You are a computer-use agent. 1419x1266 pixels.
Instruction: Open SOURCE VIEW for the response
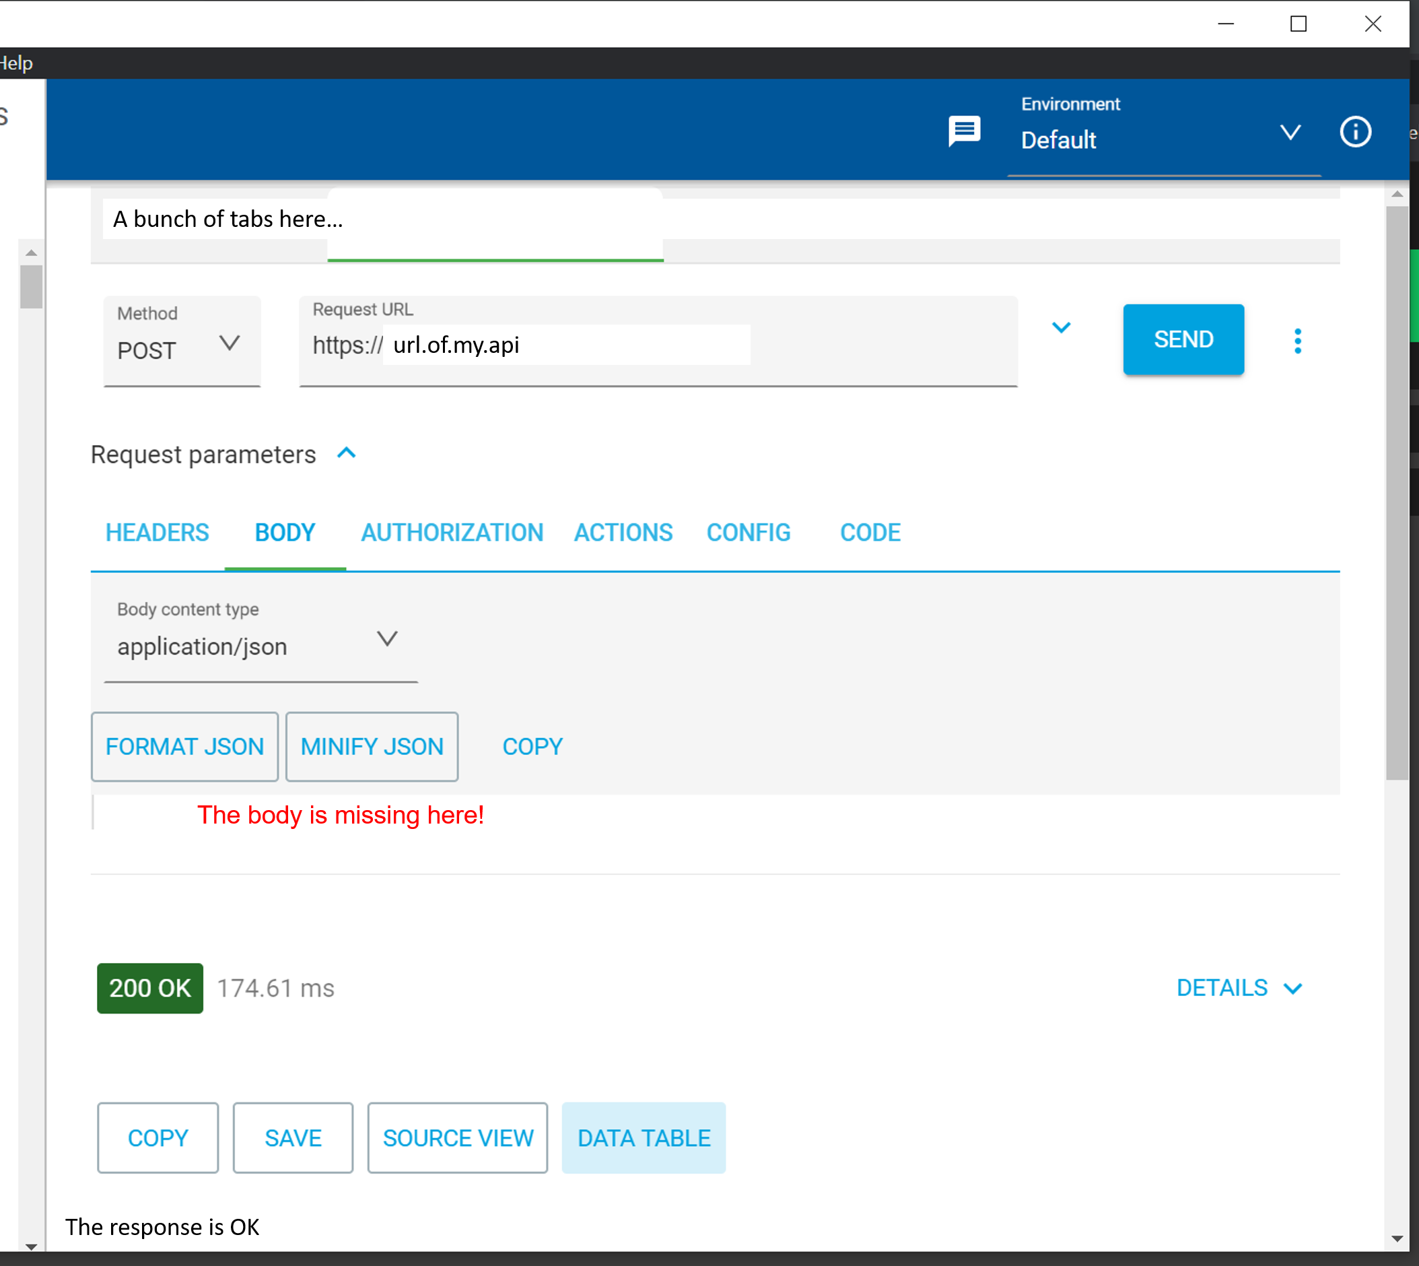pyautogui.click(x=457, y=1138)
